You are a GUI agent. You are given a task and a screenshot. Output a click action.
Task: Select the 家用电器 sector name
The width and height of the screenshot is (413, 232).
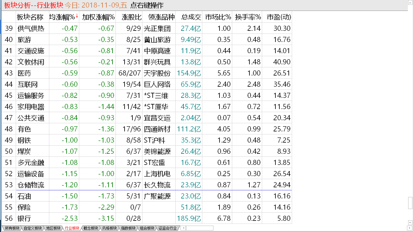point(31,107)
